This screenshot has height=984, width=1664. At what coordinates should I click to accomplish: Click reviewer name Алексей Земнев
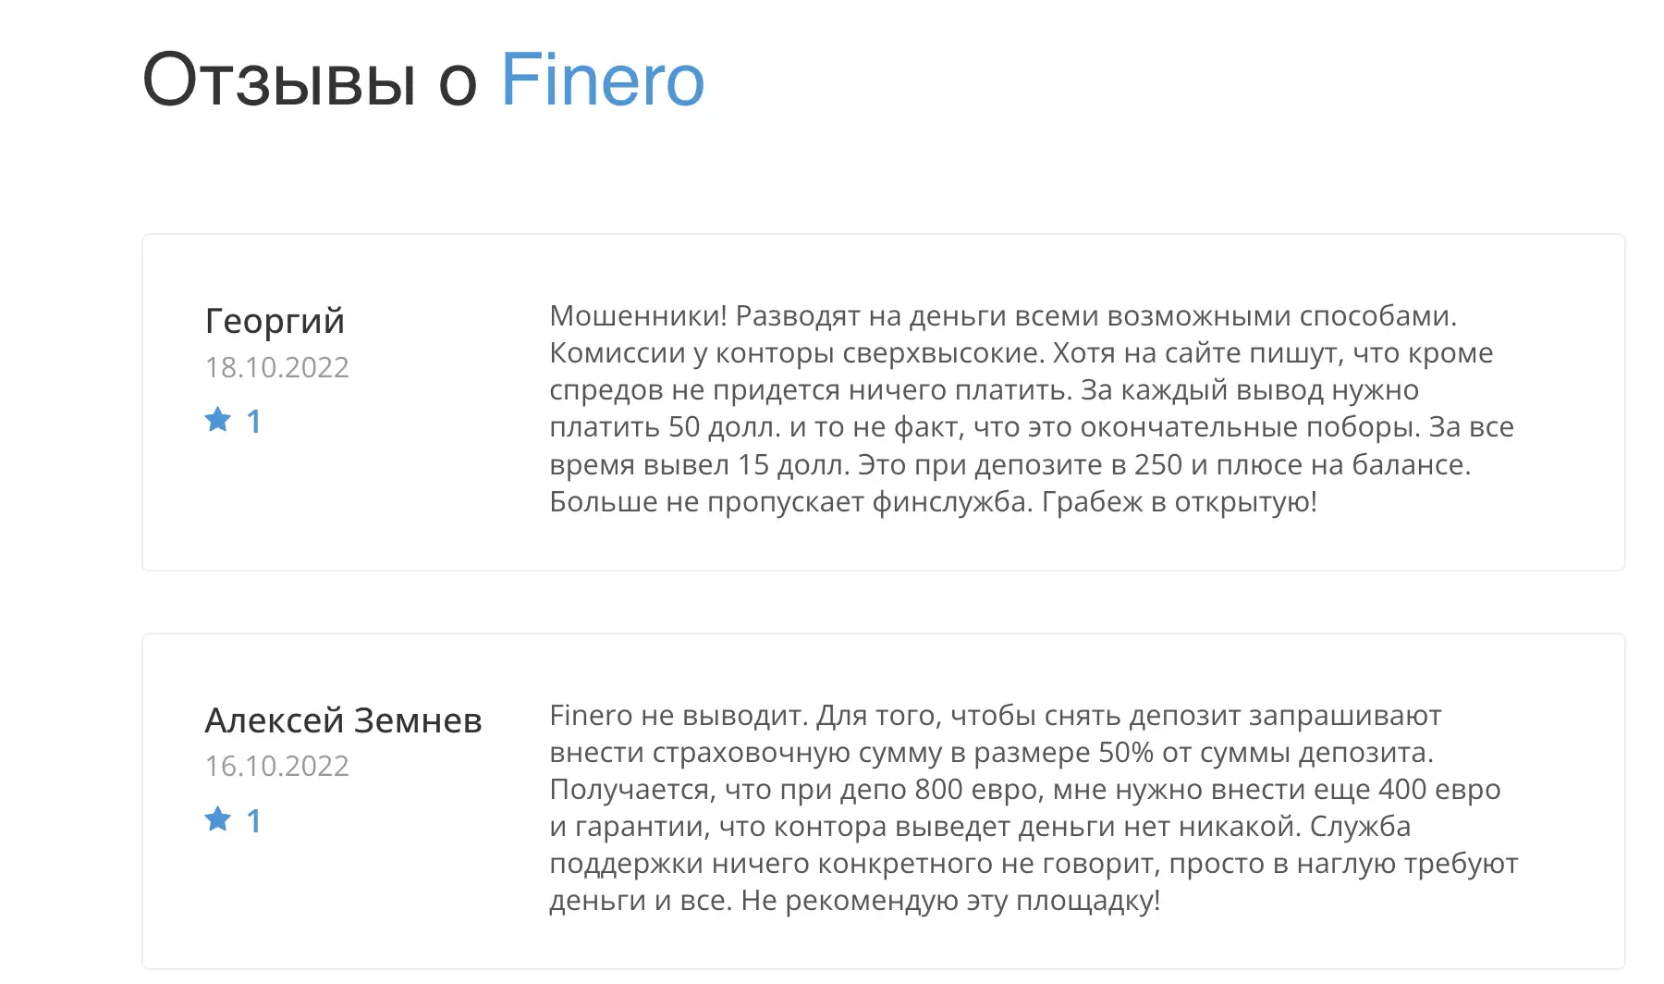343,720
